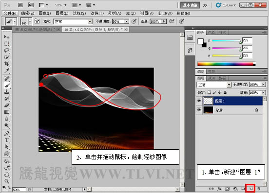Toggle lock position
Image resolution: width=269 pixels, height=193 pixels.
tap(220, 92)
